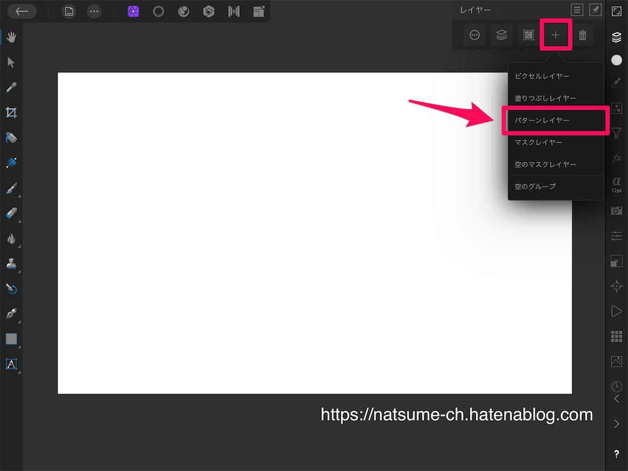Open the History clock studio
This screenshot has height=471, width=628.
[617, 386]
